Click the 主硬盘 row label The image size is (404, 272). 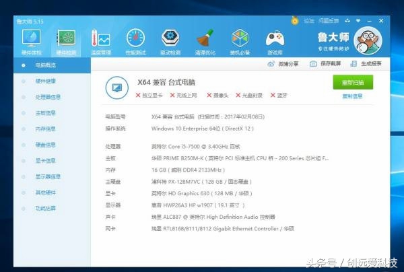113,182
